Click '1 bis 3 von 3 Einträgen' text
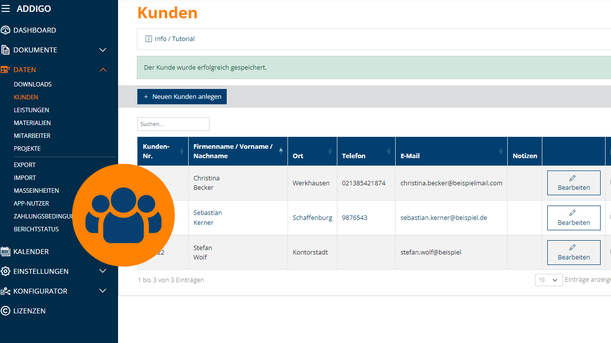The image size is (611, 343). pyautogui.click(x=171, y=280)
